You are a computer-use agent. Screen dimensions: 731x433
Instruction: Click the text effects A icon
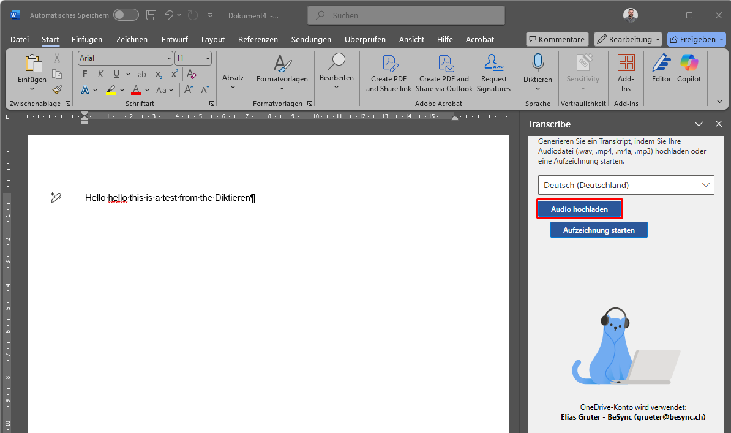[85, 89]
